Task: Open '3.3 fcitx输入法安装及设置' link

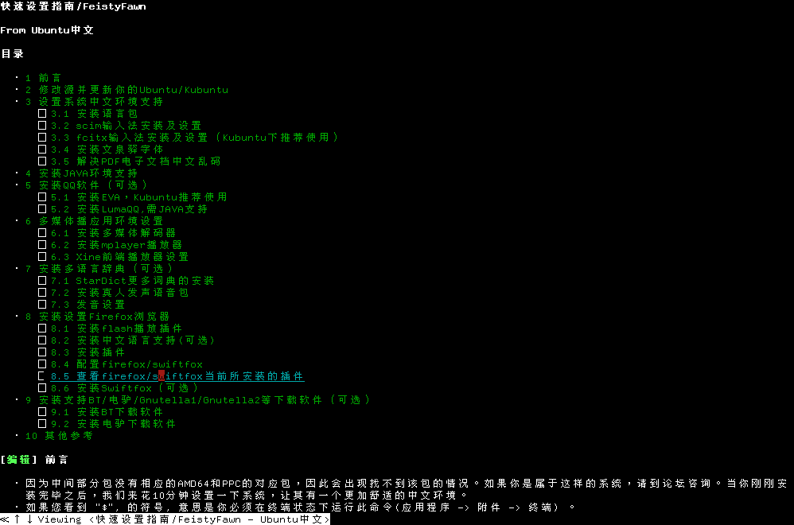Action: pyautogui.click(x=194, y=138)
